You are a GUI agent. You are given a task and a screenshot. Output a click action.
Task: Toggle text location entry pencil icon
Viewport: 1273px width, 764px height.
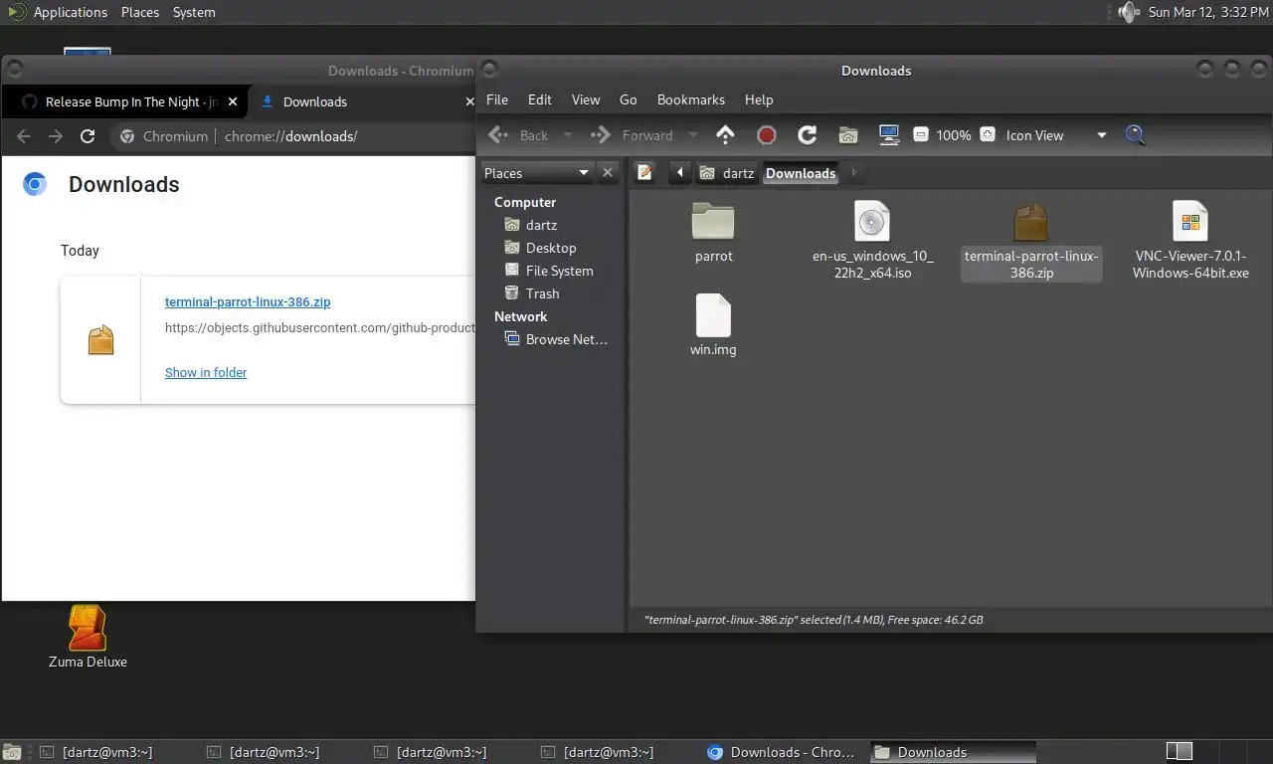644,173
